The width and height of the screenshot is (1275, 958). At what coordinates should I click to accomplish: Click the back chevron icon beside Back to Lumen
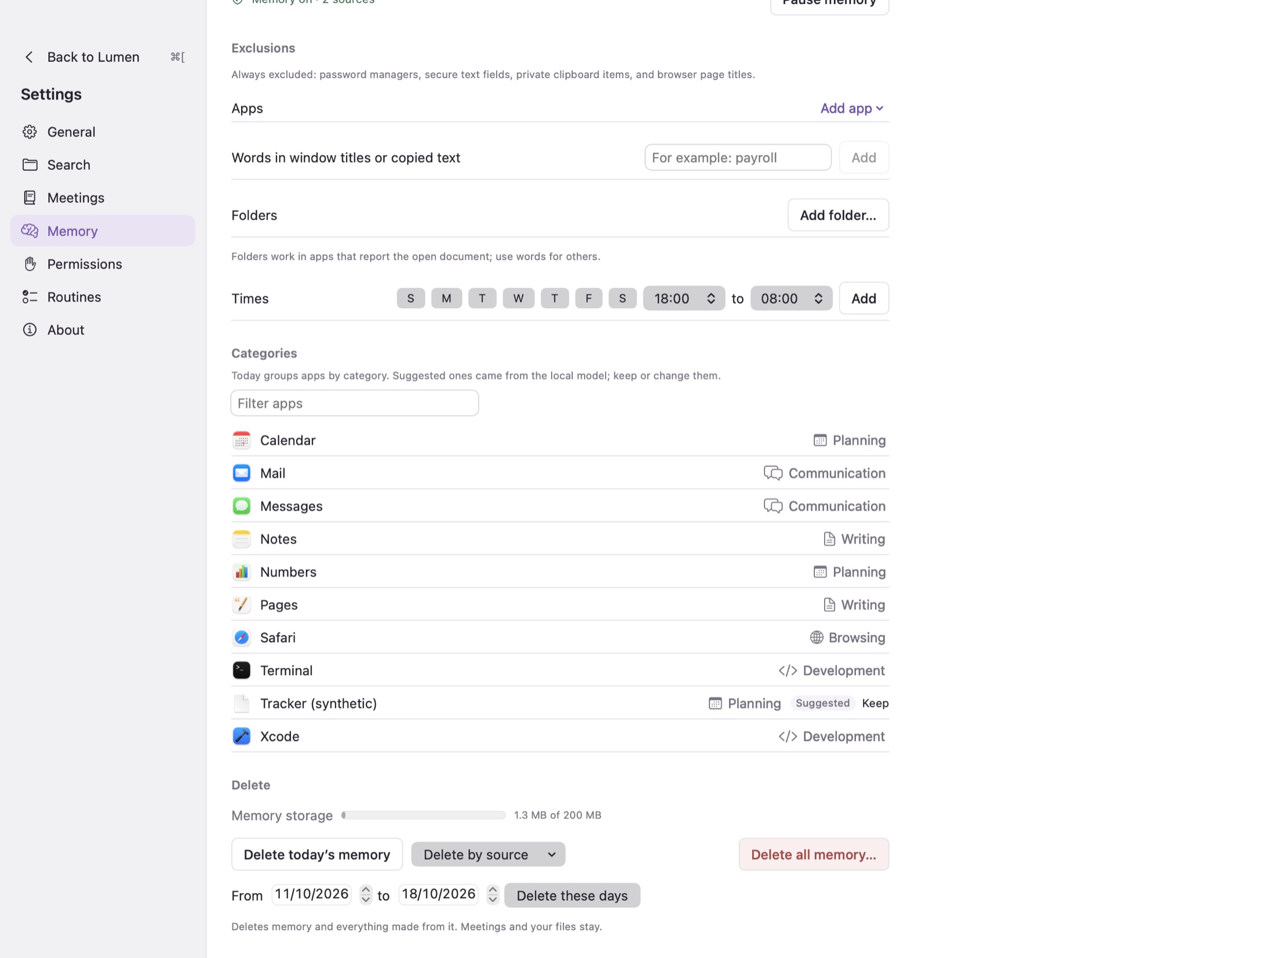[x=29, y=57]
